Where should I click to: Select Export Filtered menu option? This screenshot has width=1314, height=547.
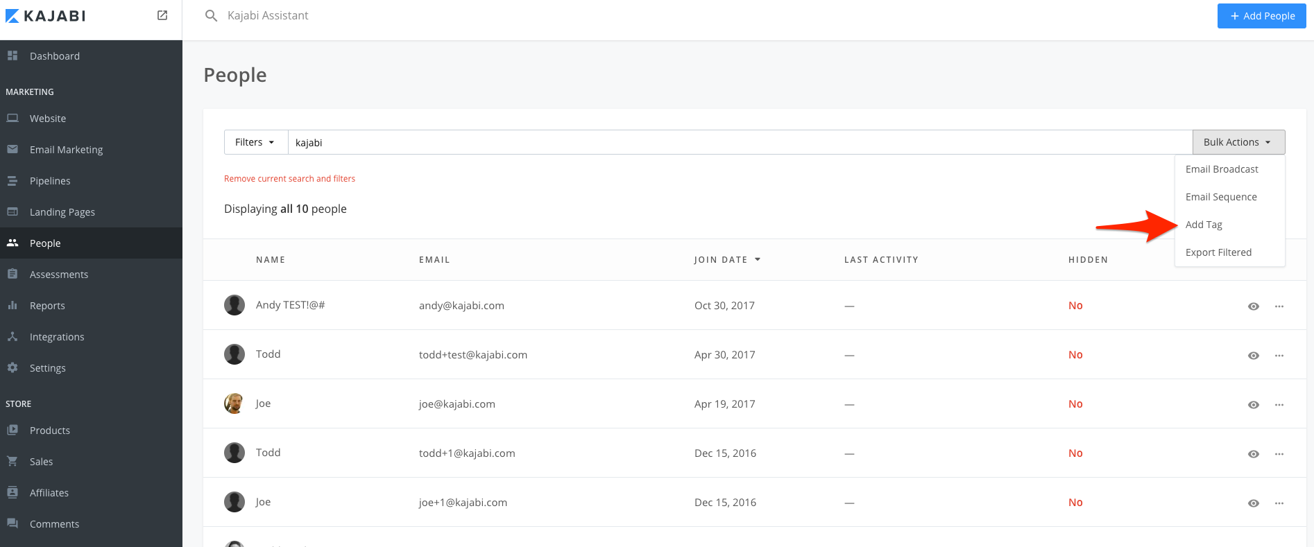click(1218, 252)
